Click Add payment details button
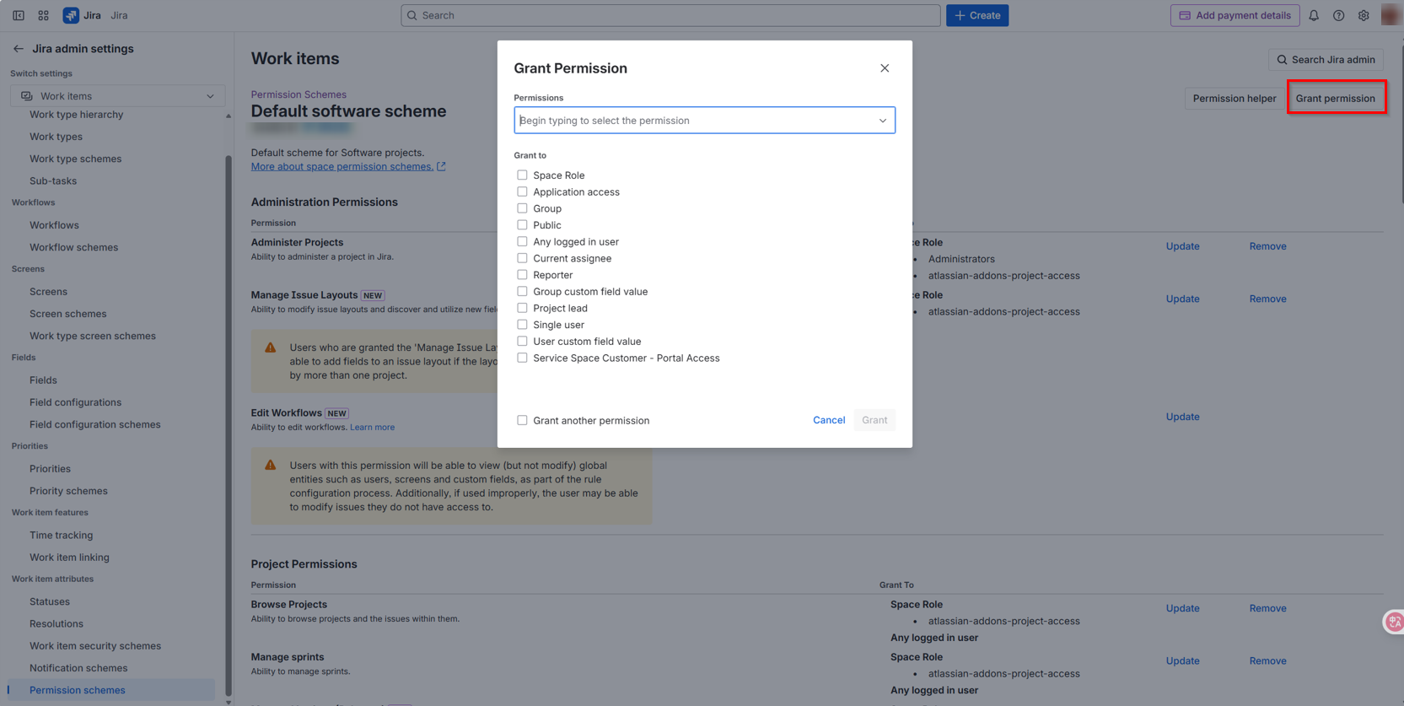This screenshot has height=706, width=1404. (1235, 15)
